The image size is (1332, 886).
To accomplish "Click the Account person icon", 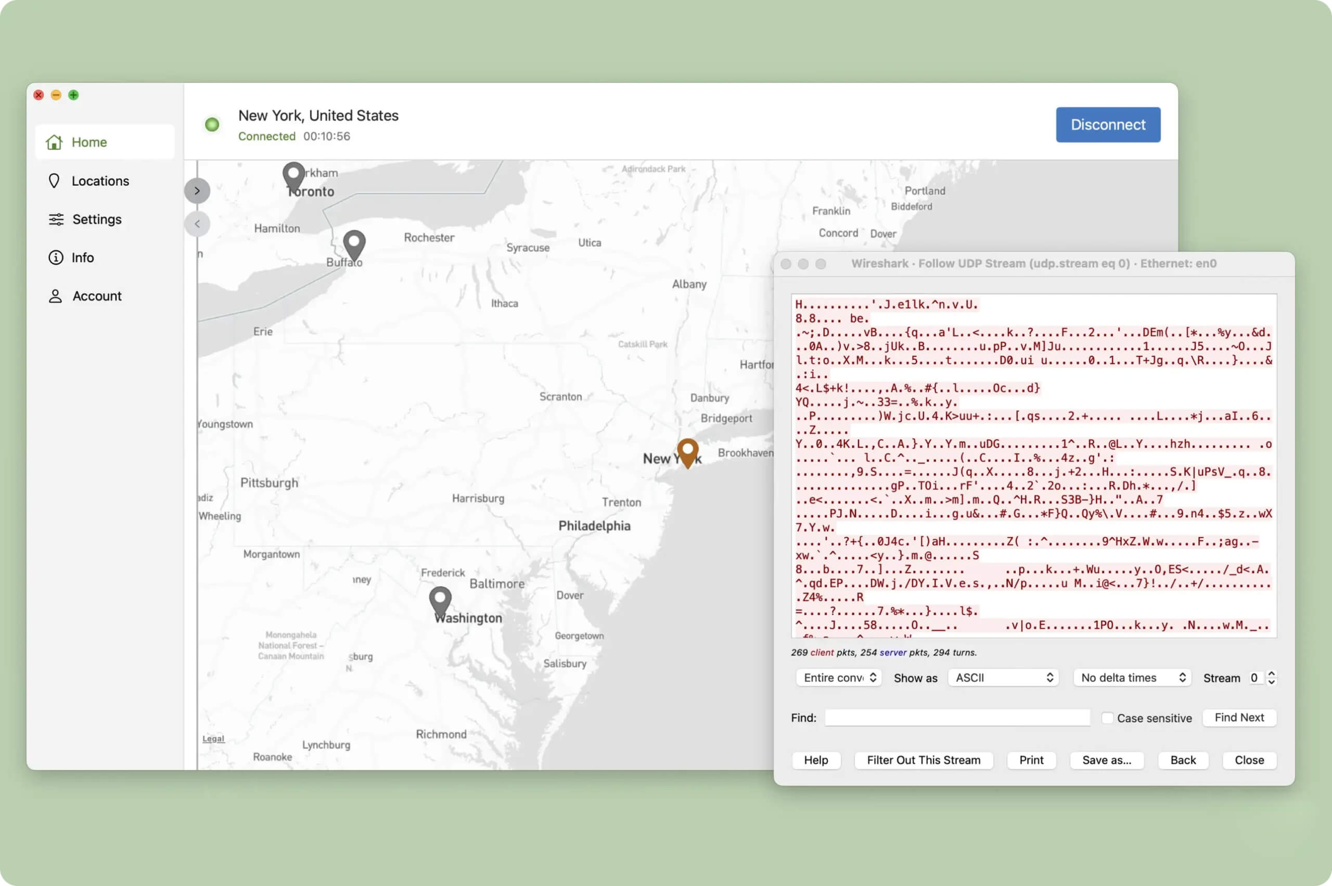I will [x=55, y=296].
